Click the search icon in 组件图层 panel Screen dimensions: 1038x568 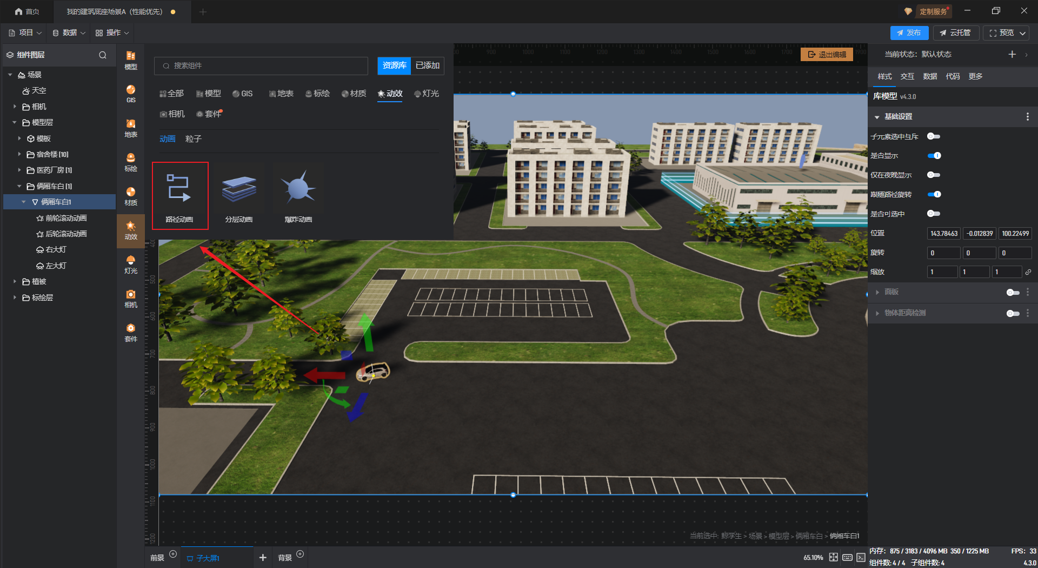click(x=103, y=55)
